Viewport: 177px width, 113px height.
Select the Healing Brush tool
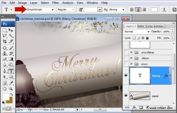coord(5,48)
